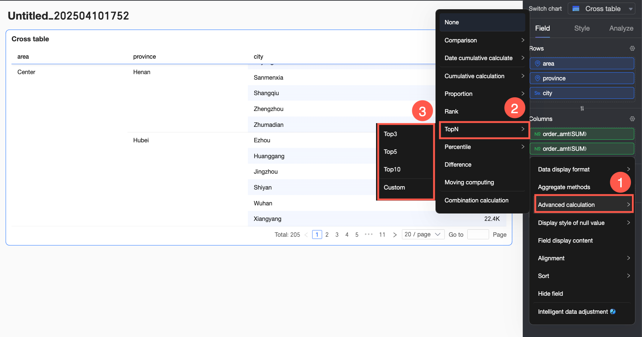Click the city column header
This screenshot has height=337, width=642.
click(x=259, y=56)
